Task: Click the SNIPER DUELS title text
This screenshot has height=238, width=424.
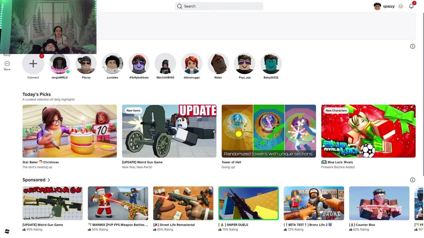Action: [x=233, y=225]
